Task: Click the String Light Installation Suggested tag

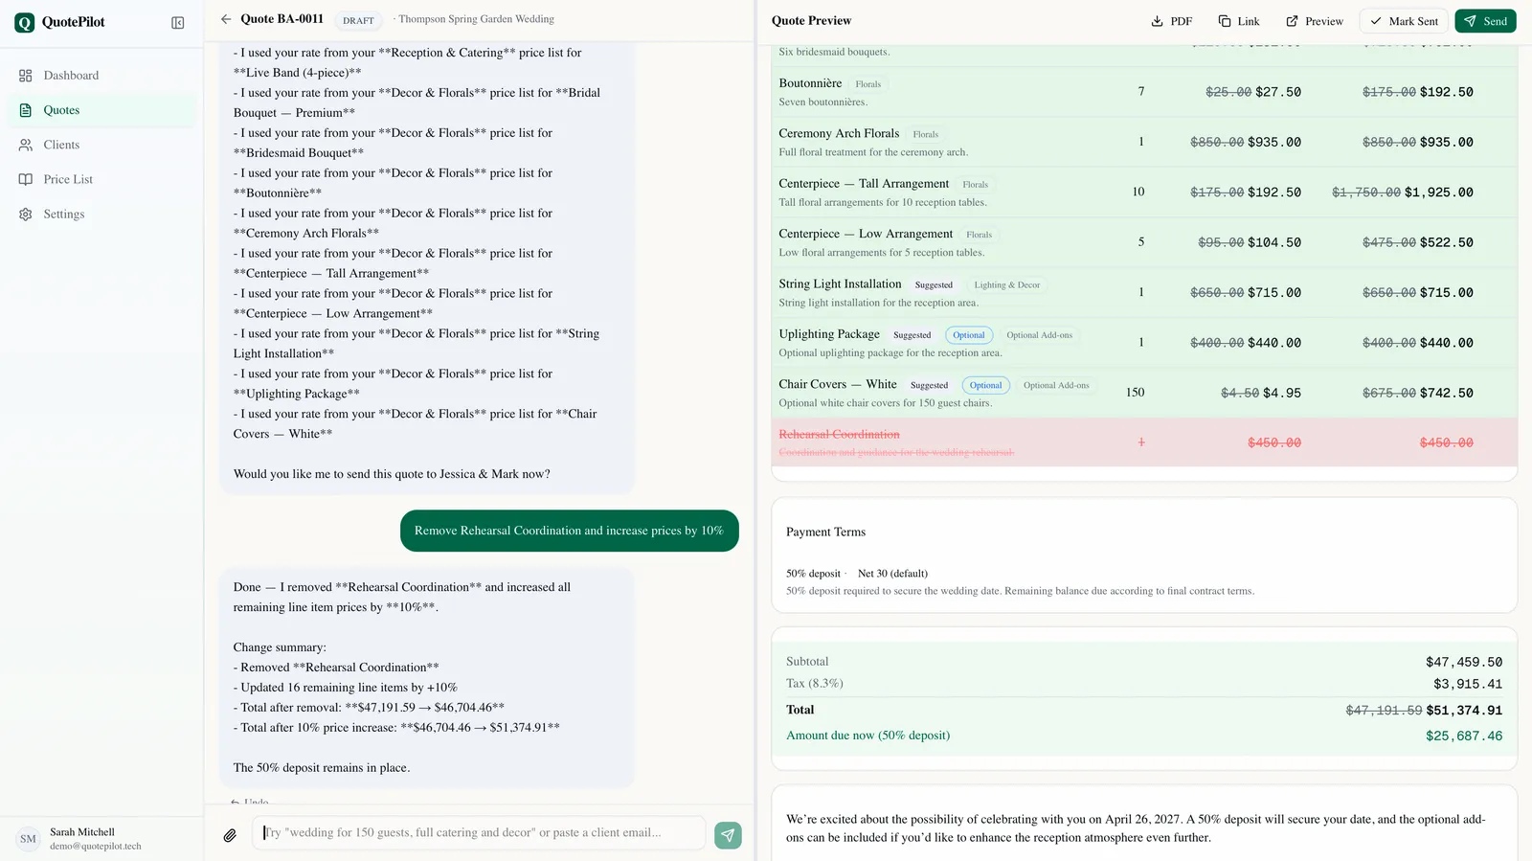Action: (934, 285)
